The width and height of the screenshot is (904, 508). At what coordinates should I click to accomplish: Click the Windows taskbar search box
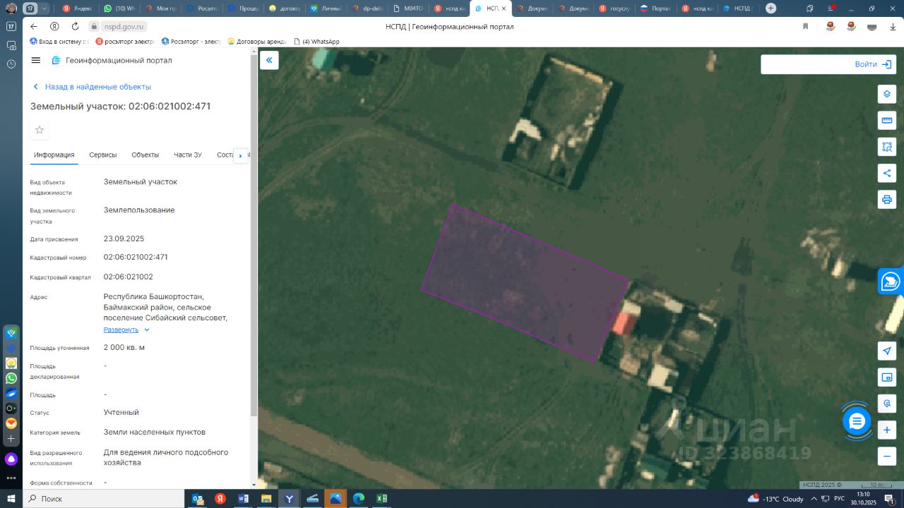(x=103, y=499)
